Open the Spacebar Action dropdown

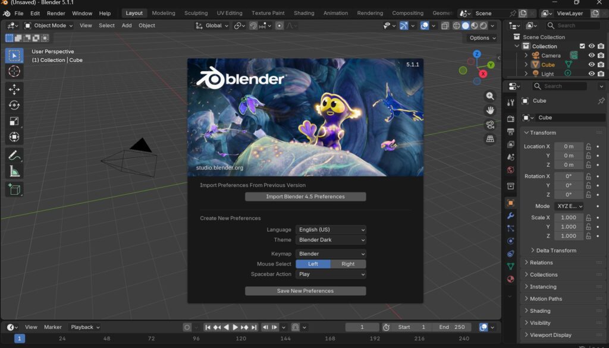(x=331, y=274)
